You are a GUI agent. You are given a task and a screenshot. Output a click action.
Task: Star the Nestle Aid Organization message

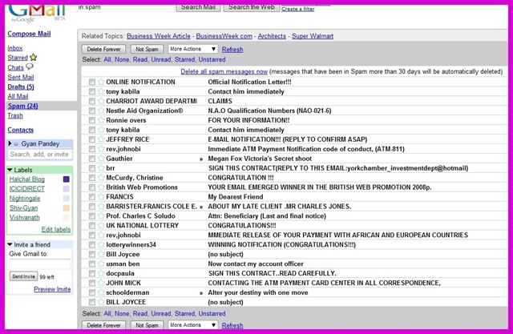click(101, 111)
